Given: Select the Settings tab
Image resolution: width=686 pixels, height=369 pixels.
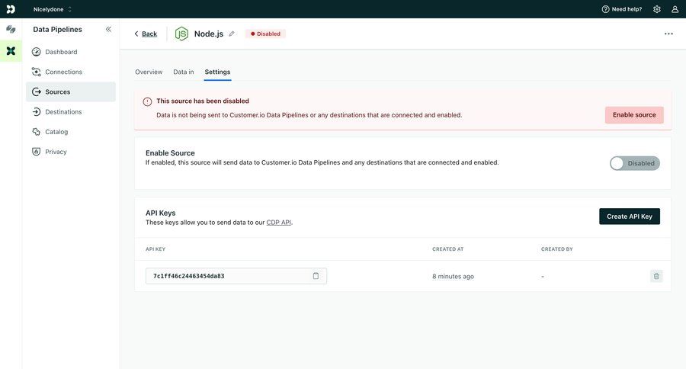Looking at the screenshot, I should [217, 72].
